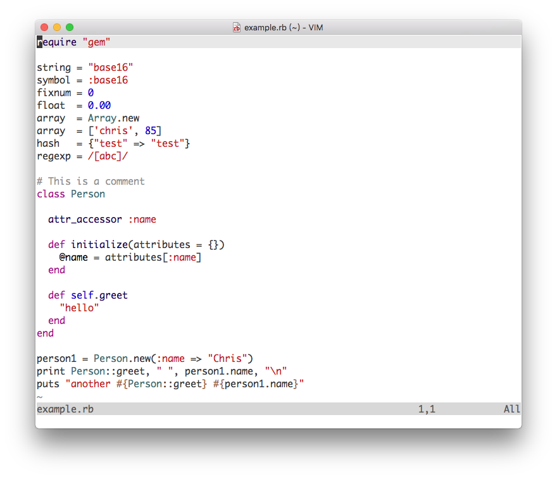The image size is (557, 479).
Task: Click 'person1' at start of assignment line
Action: point(57,359)
